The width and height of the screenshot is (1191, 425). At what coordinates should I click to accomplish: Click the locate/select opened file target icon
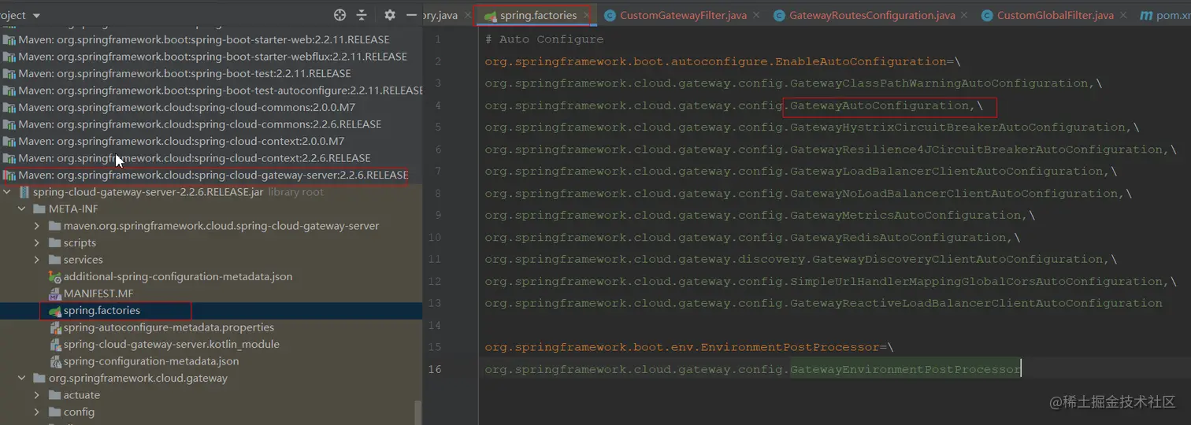coord(339,15)
